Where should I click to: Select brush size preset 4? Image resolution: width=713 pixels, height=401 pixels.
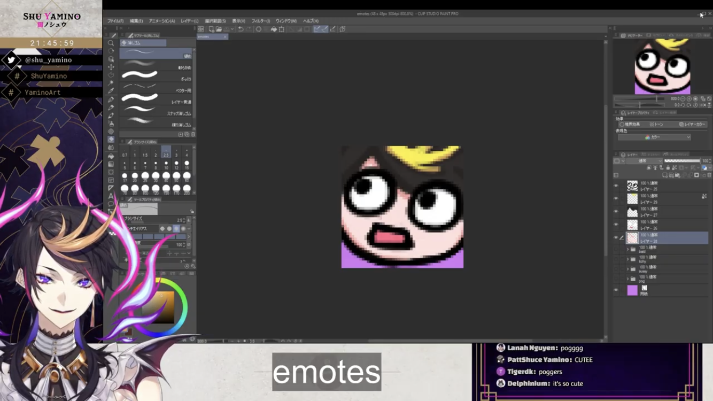point(187,152)
